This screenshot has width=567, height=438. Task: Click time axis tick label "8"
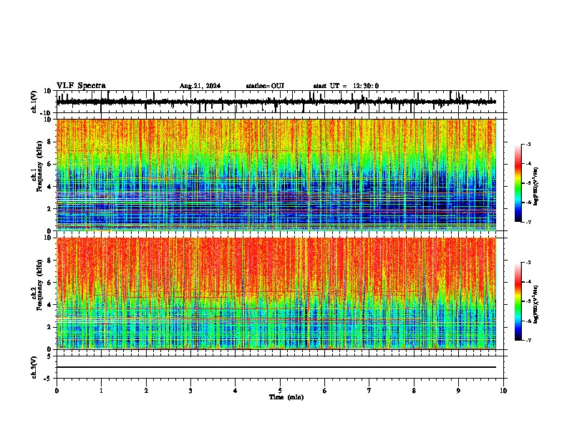pos(414,391)
